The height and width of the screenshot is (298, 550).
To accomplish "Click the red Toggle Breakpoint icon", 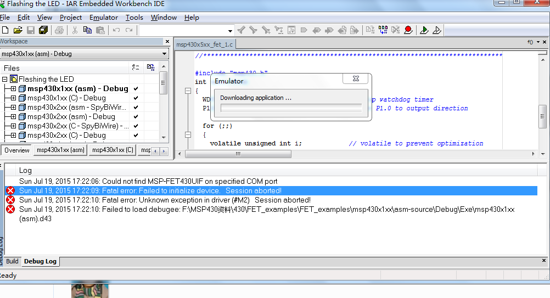I will [408, 31].
